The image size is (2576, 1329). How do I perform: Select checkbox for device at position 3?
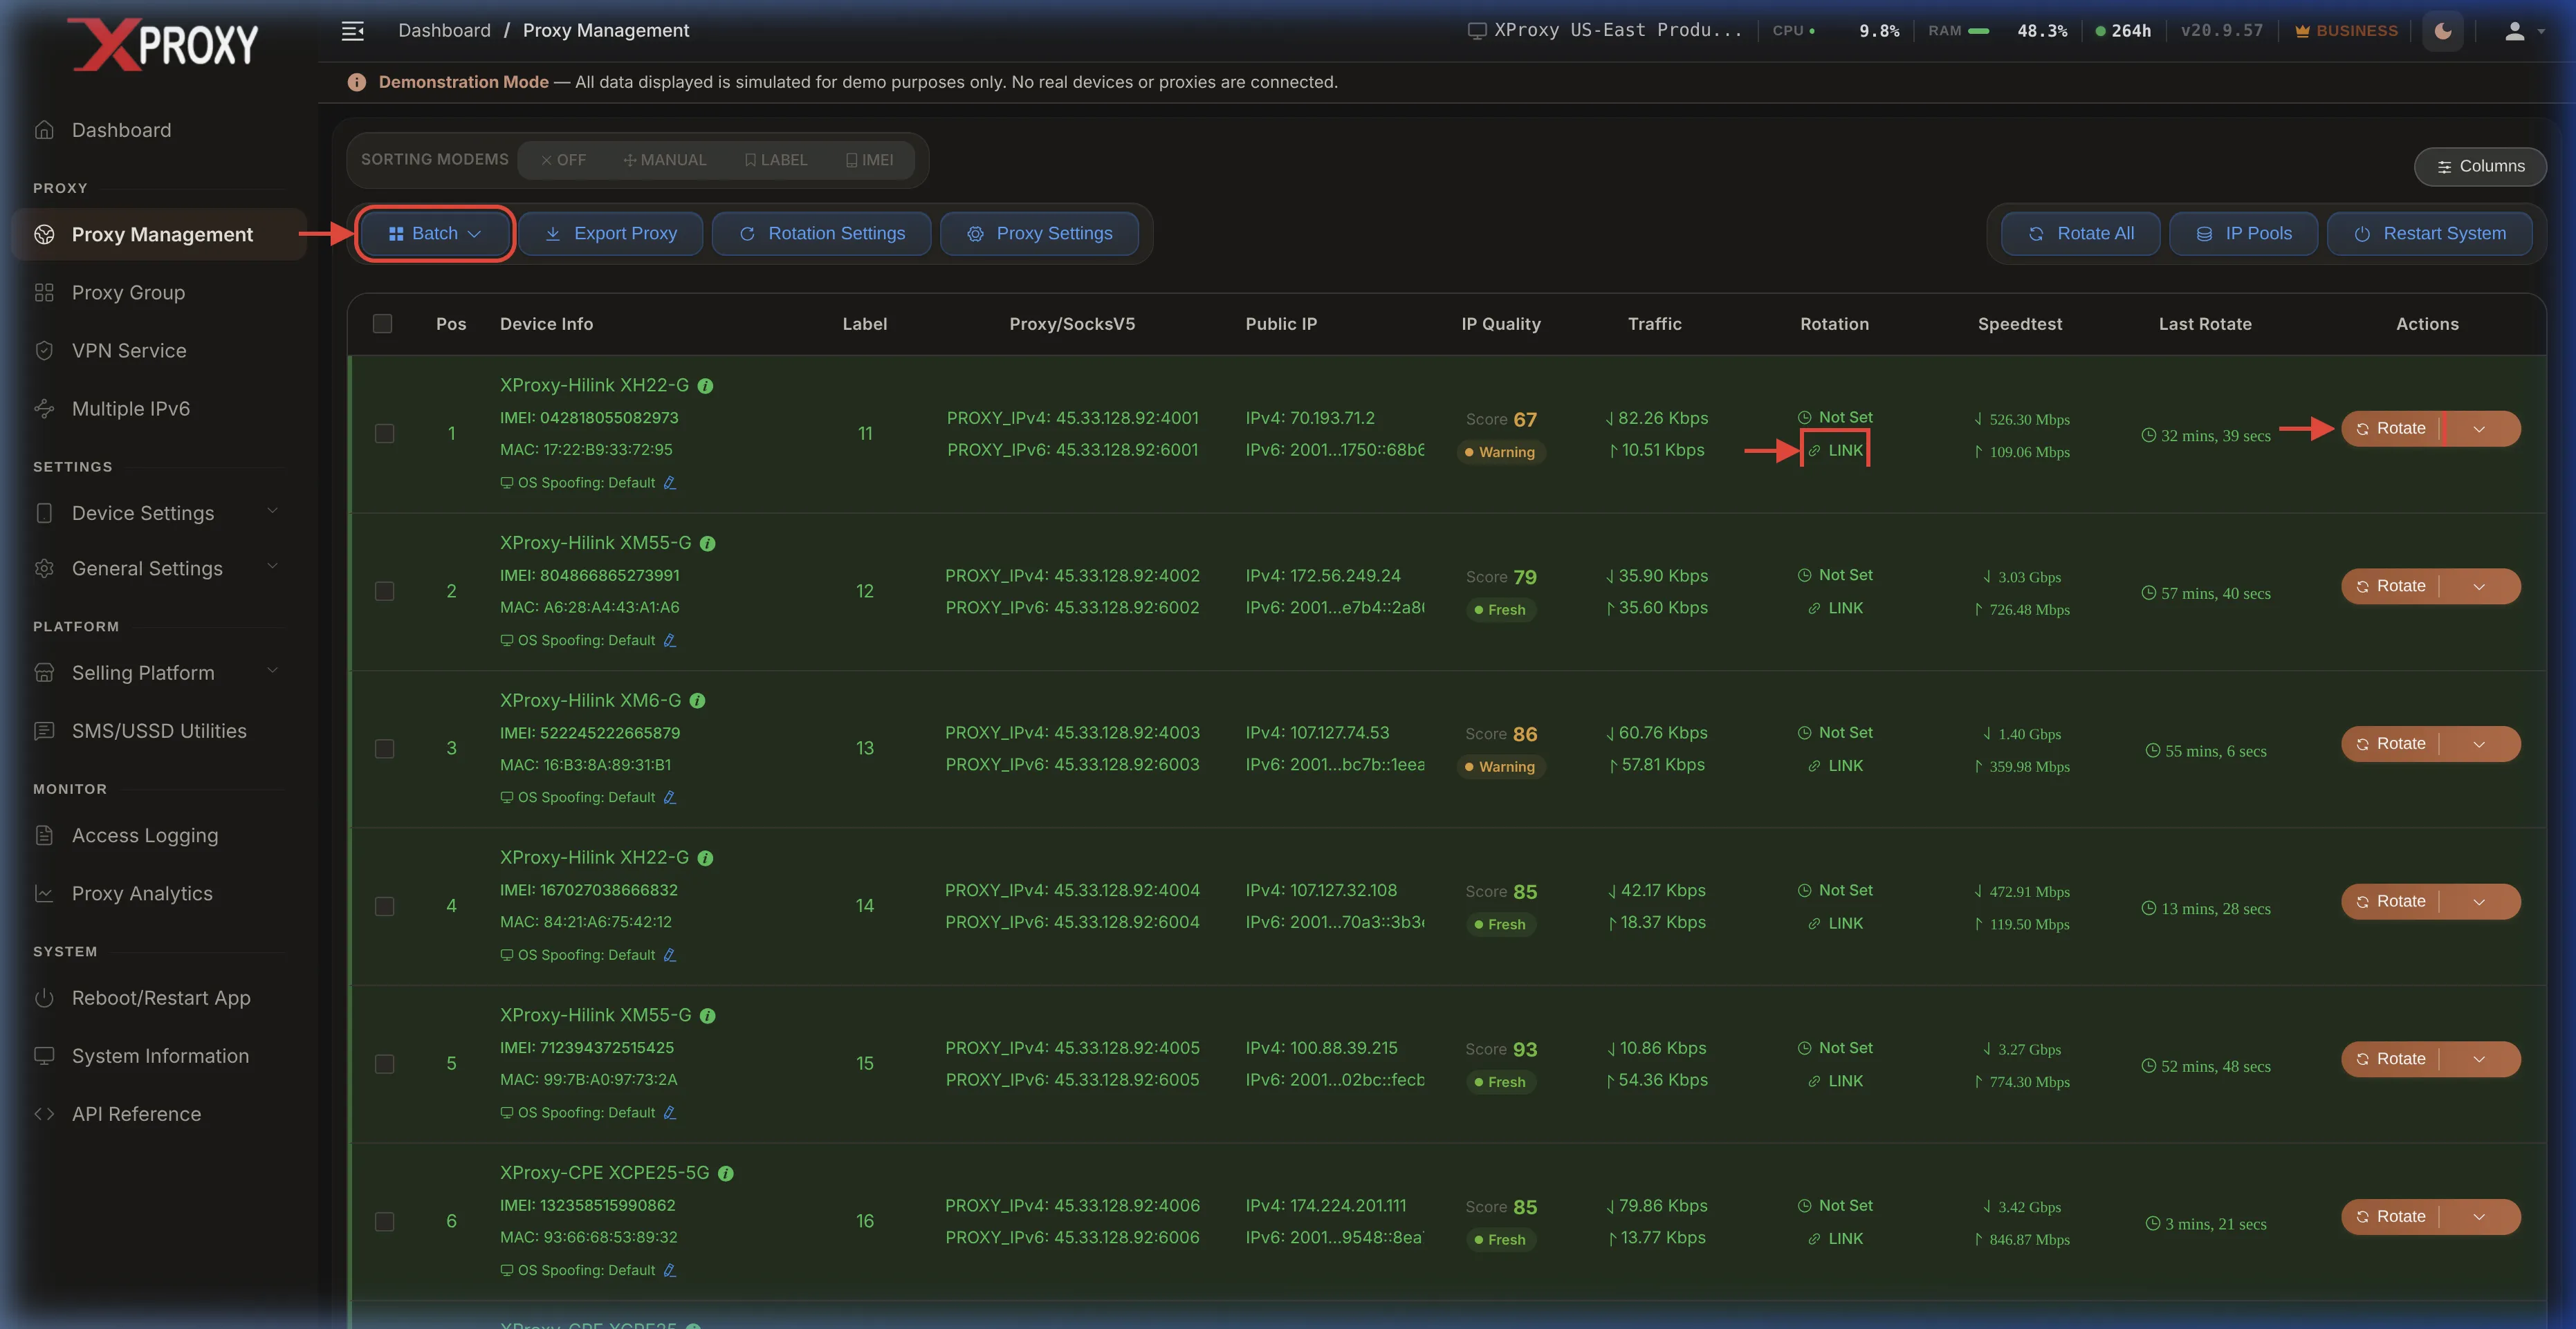tap(384, 748)
